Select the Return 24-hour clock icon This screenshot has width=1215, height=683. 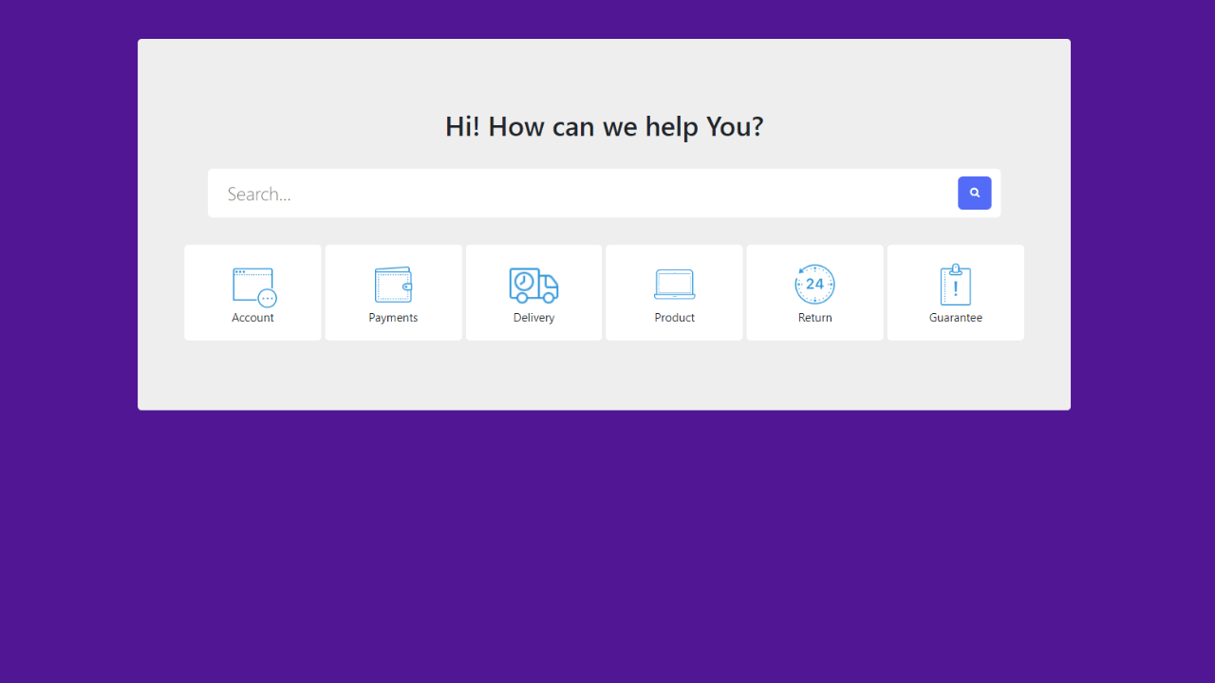click(814, 284)
